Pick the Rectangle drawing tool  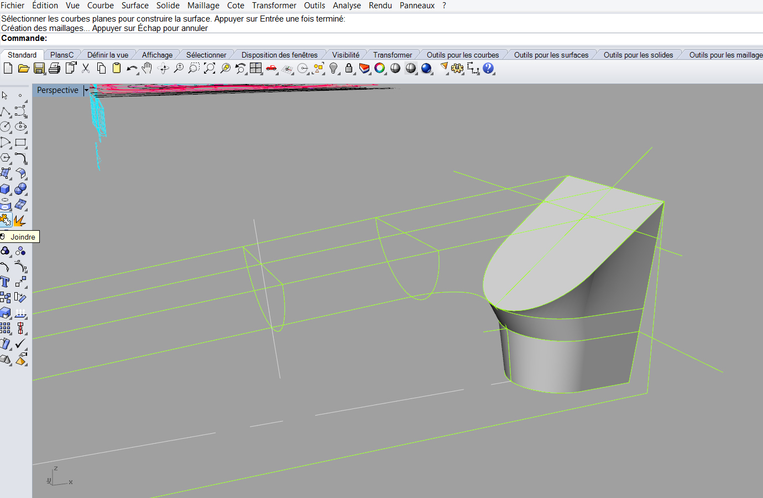pyautogui.click(x=20, y=143)
